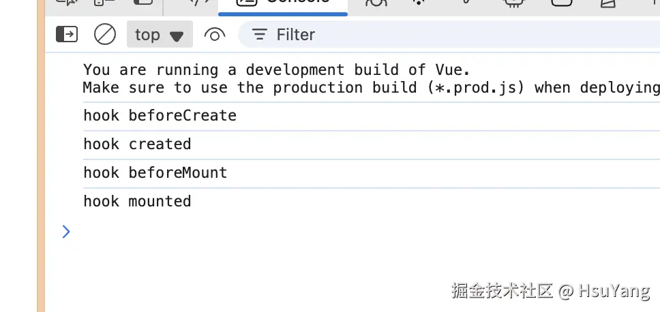The height and width of the screenshot is (312, 660).
Task: Activate the inspect element pointer icon
Action: 67,3
